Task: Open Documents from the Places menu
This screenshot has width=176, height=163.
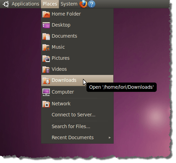Action: click(x=77, y=36)
